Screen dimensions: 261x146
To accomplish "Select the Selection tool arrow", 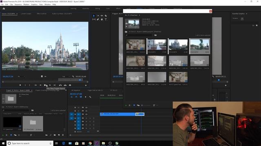I will pos(94,16).
